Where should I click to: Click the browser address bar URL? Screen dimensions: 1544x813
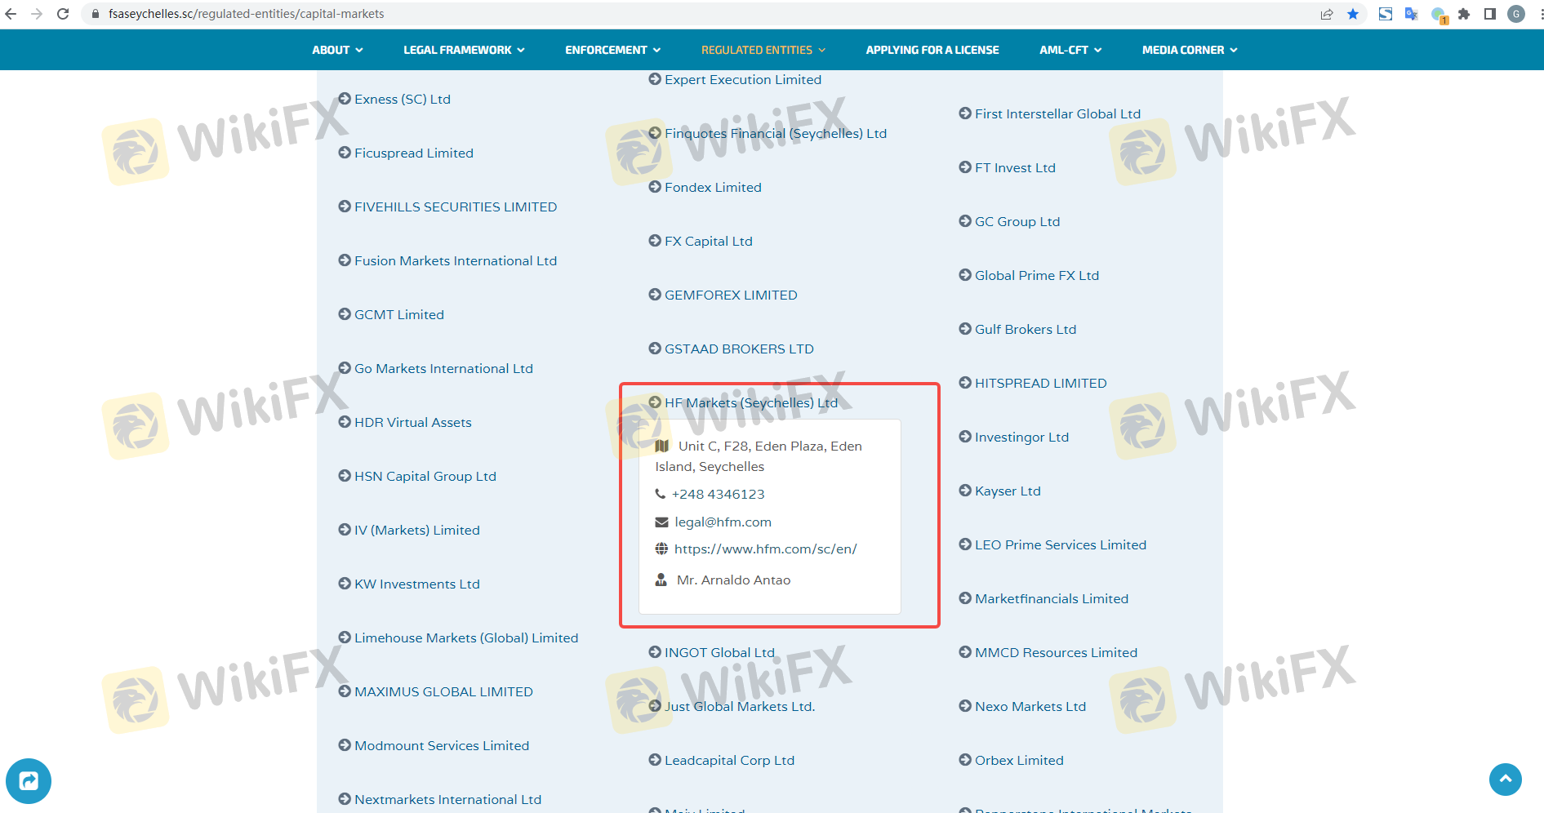(x=246, y=14)
